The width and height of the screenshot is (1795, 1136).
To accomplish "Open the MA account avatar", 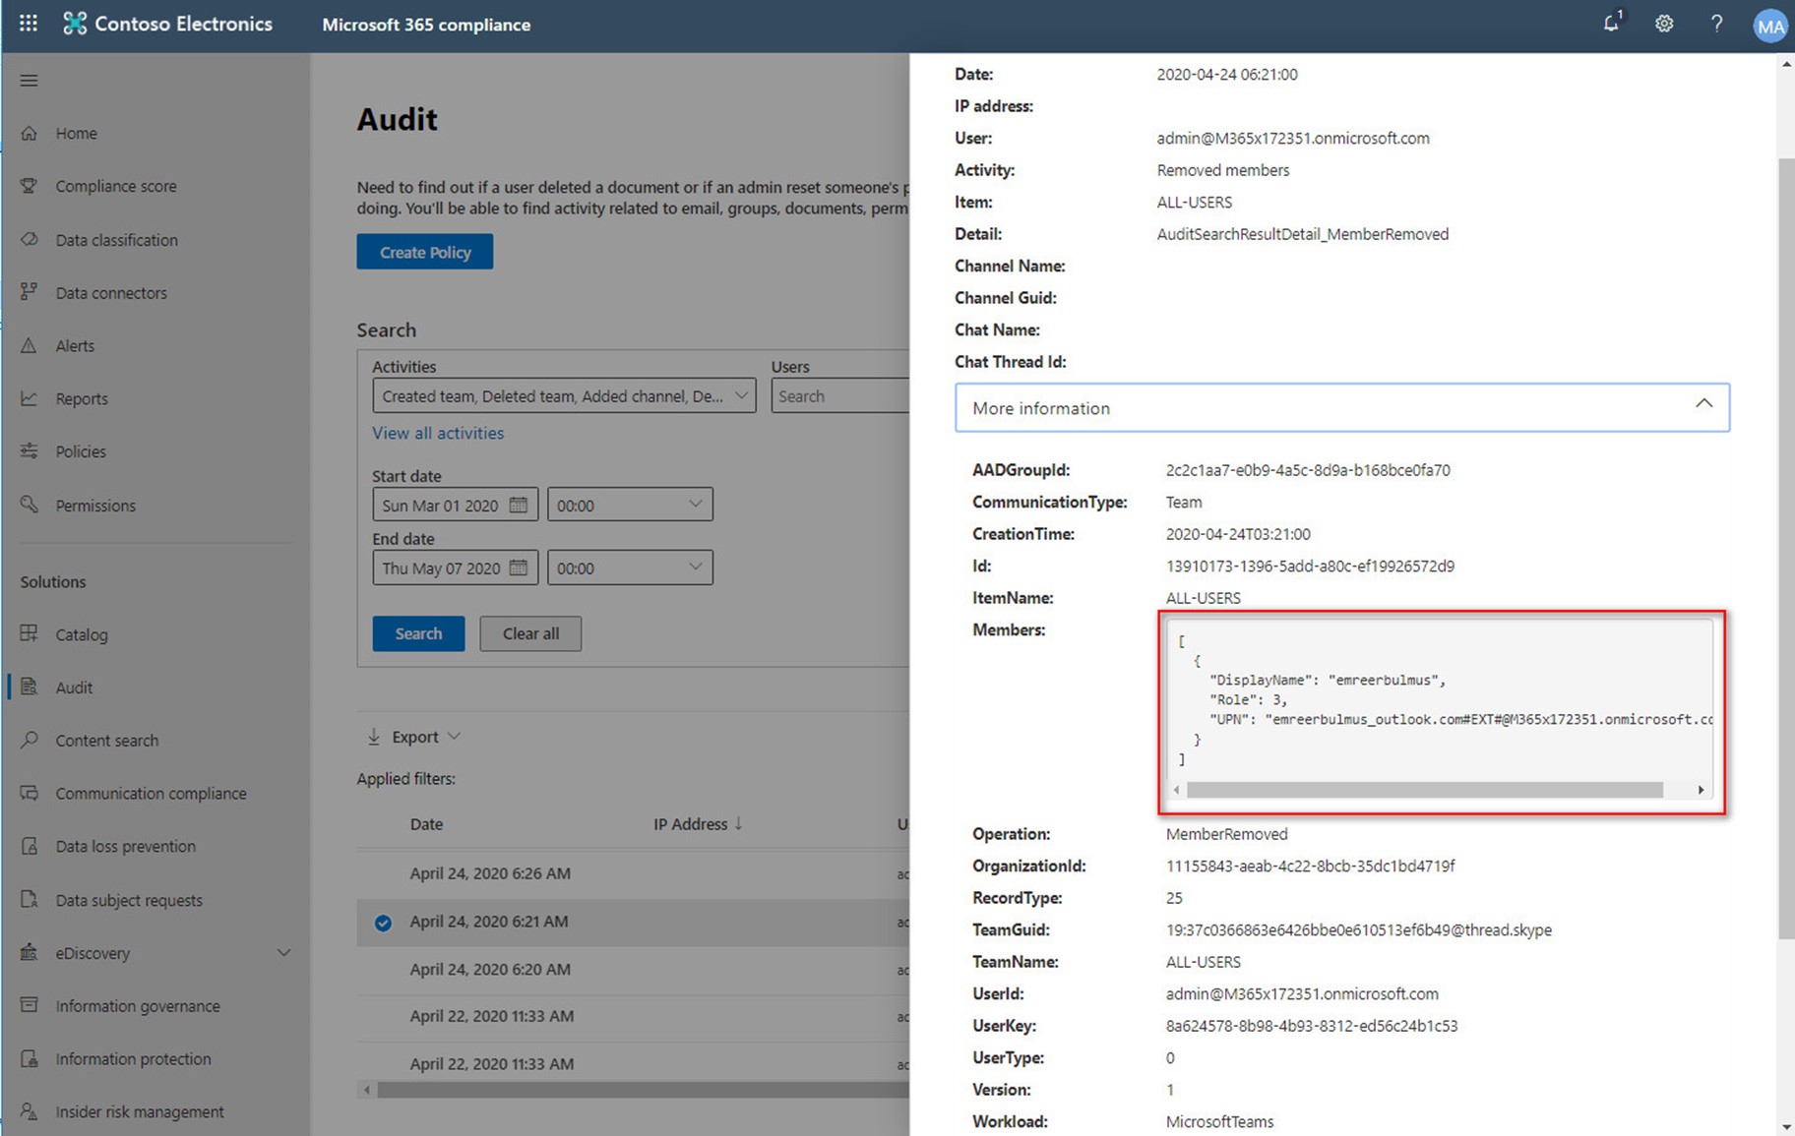I will pyautogui.click(x=1769, y=26).
